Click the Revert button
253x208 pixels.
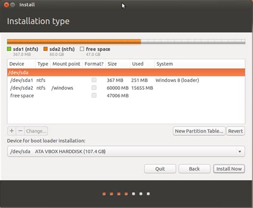tap(235, 131)
